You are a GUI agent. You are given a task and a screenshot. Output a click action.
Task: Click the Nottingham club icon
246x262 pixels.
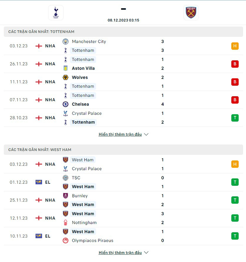pyautogui.click(x=66, y=222)
